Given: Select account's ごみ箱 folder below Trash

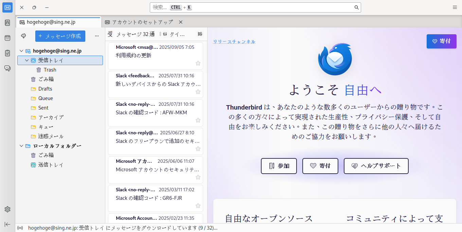Looking at the screenshot, I should (60, 79).
